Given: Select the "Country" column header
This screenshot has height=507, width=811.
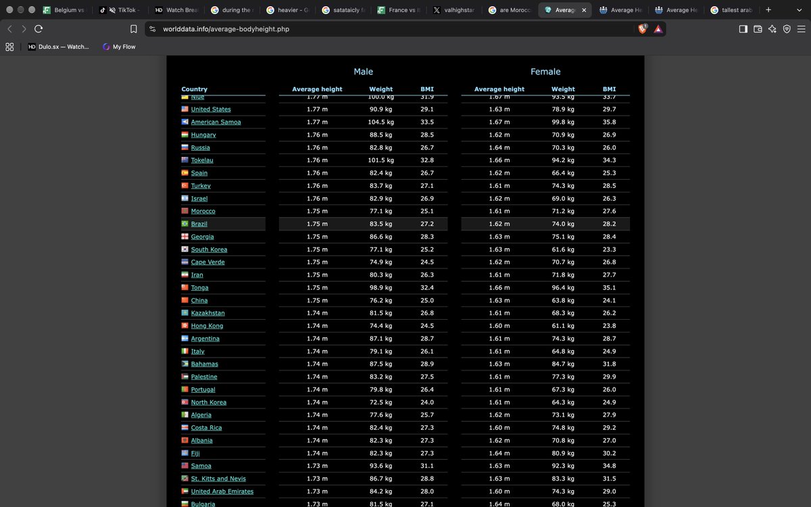Looking at the screenshot, I should click(195, 89).
